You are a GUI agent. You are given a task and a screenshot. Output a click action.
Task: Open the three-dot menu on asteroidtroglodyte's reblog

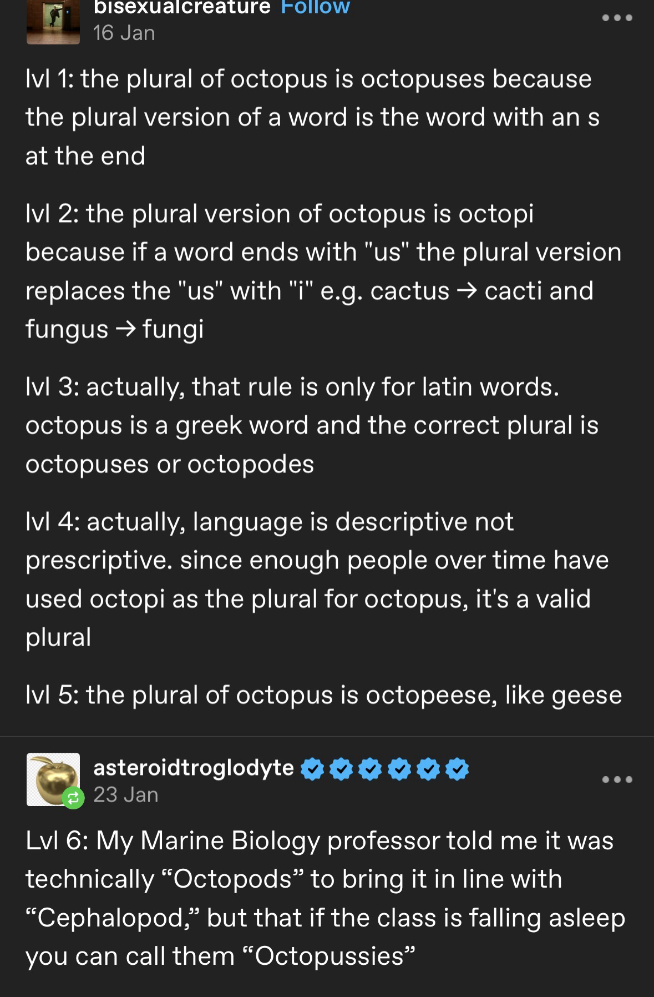[617, 780]
